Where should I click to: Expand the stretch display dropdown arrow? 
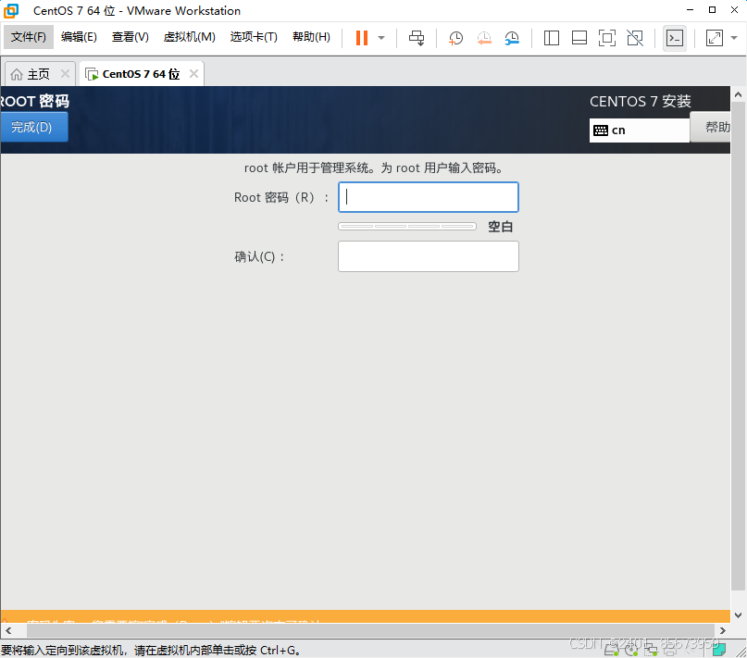click(x=734, y=38)
